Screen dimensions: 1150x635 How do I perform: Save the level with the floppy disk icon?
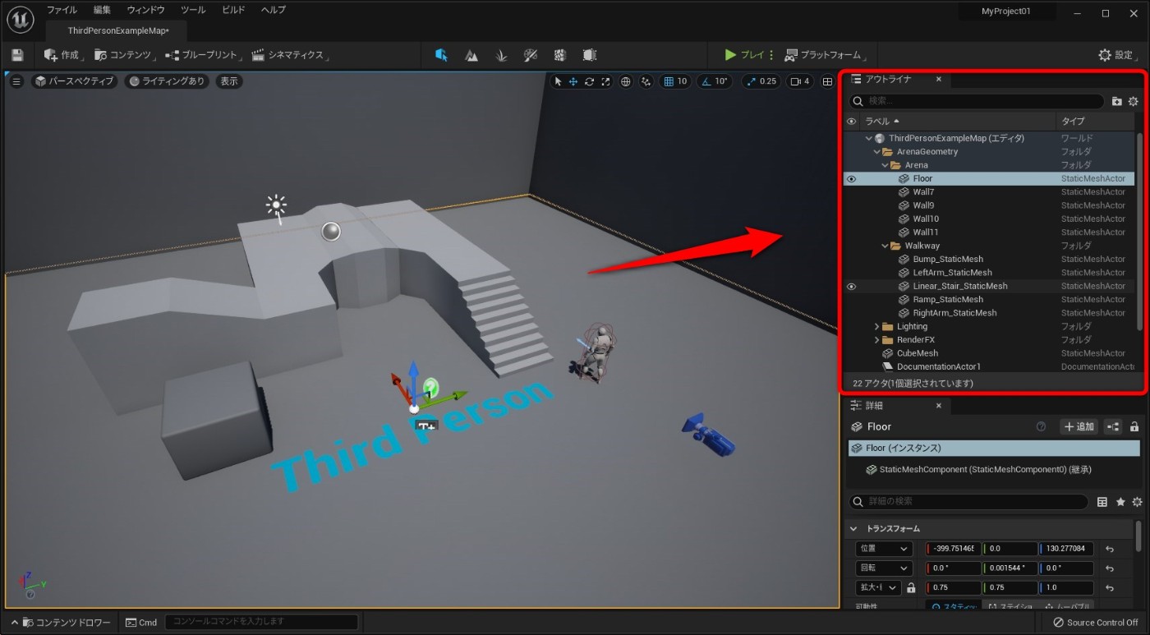[17, 55]
